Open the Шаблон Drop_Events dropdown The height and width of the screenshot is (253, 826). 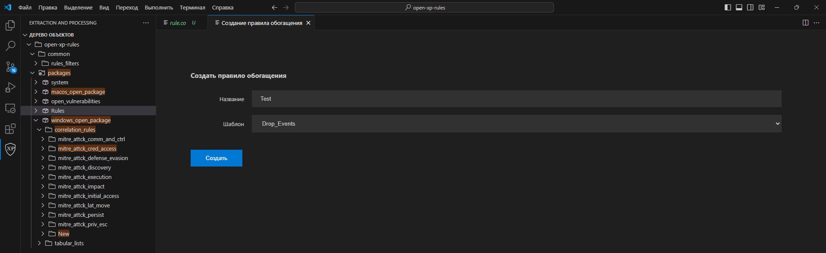[x=517, y=123]
